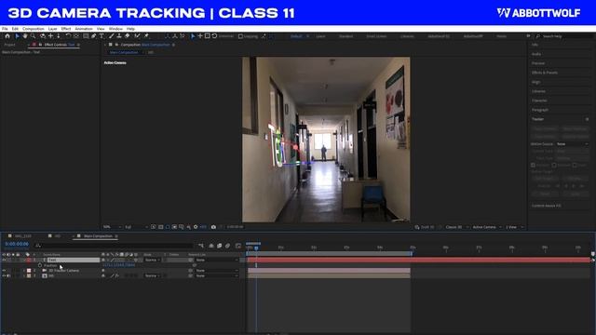Image resolution: width=596 pixels, height=335 pixels.
Task: Expand the Character panel
Action: click(x=539, y=100)
